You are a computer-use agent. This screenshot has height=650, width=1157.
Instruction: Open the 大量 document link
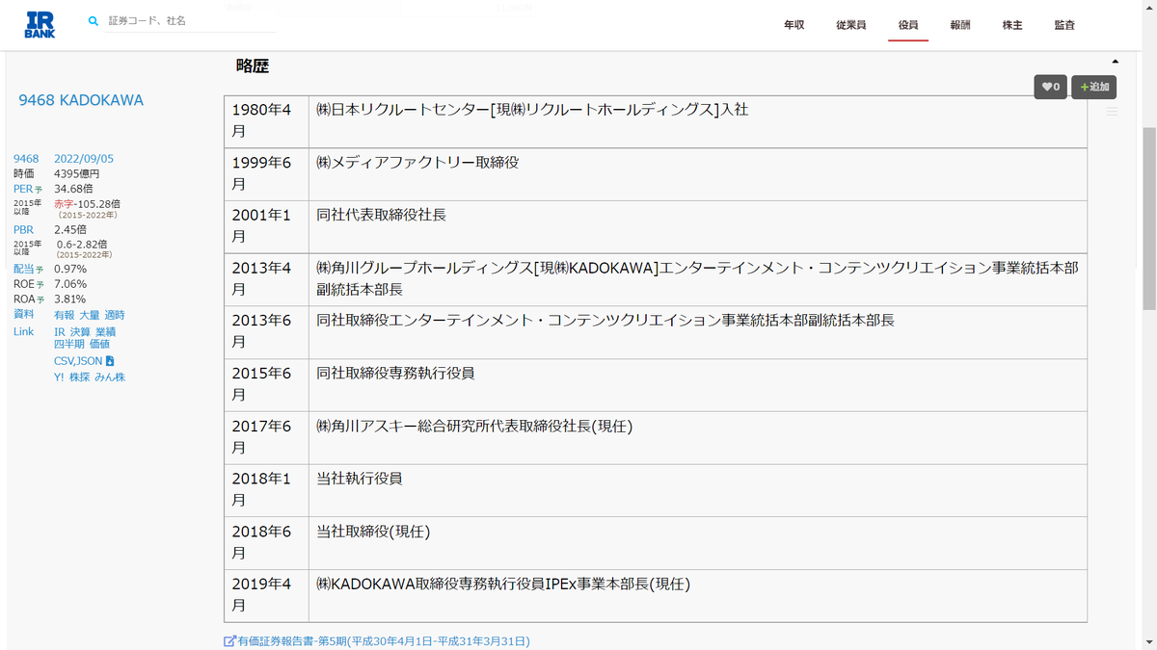(x=89, y=315)
